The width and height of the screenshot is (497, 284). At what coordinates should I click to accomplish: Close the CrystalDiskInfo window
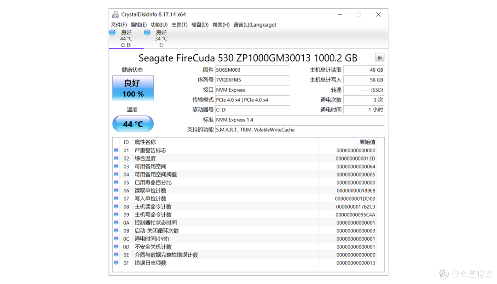point(378,15)
